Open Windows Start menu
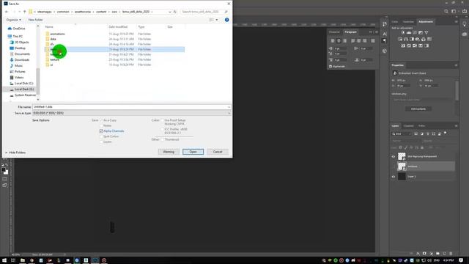This screenshot has width=469, height=264. (4, 260)
